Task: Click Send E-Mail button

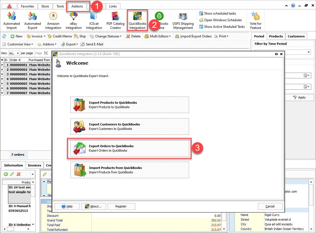Action: click(x=92, y=44)
